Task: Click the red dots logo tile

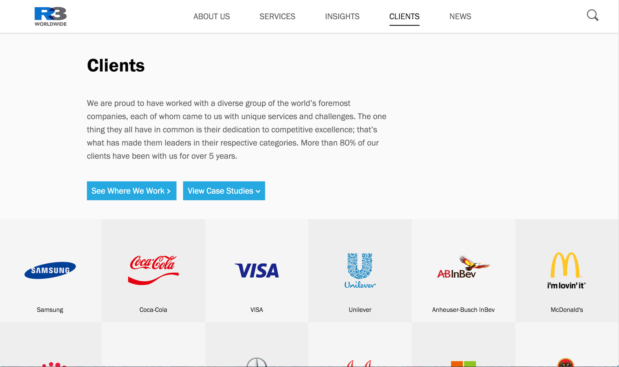Action: (x=51, y=345)
